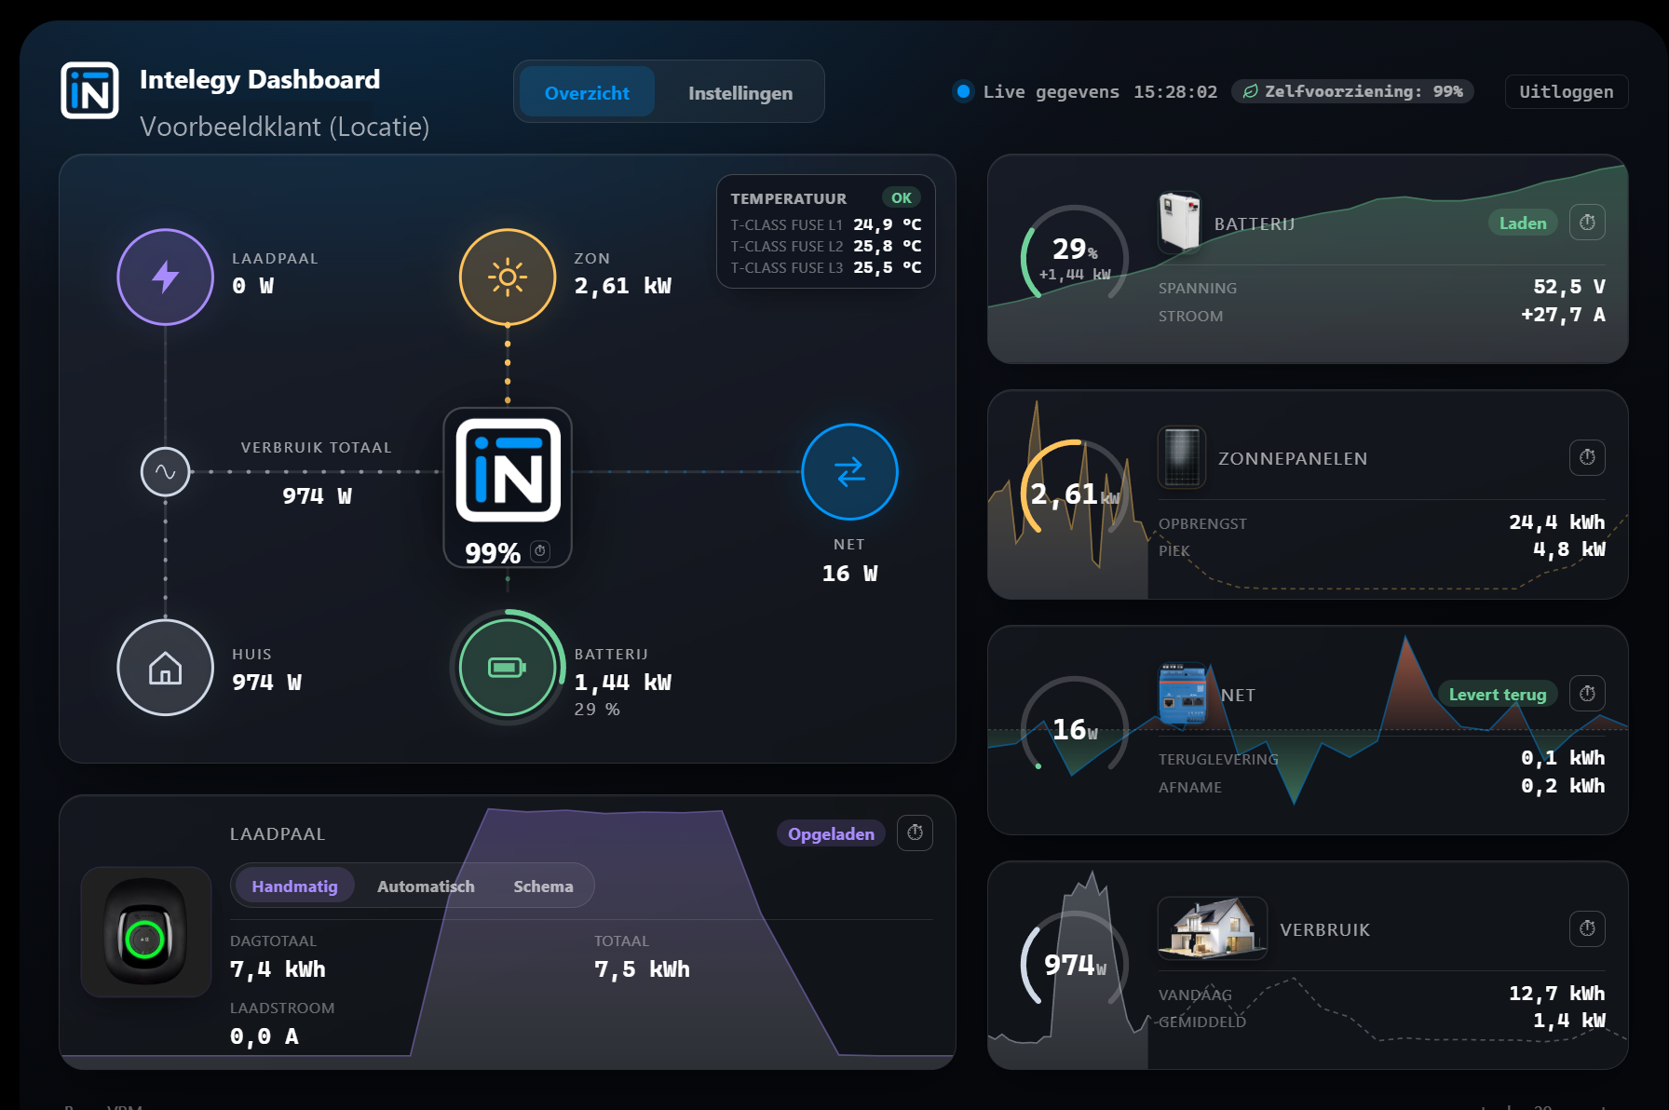Open the Overzicht tab
The width and height of the screenshot is (1669, 1110).
587,92
